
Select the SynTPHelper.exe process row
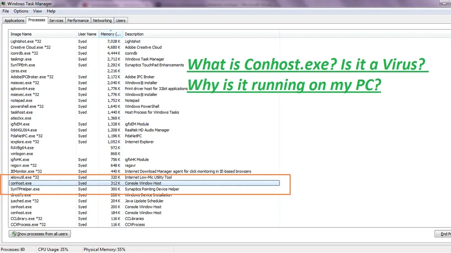[x=144, y=189]
